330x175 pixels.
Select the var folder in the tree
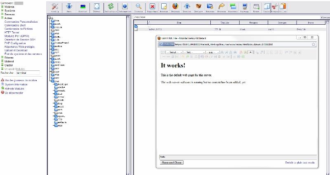point(57,81)
